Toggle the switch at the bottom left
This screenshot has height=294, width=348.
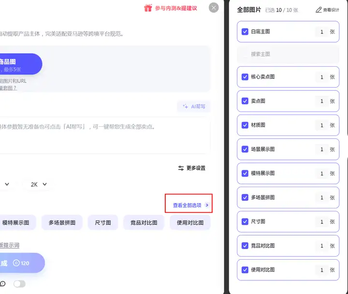point(19,284)
